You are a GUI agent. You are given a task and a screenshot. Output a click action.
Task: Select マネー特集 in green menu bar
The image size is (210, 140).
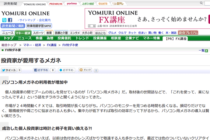point(151,38)
